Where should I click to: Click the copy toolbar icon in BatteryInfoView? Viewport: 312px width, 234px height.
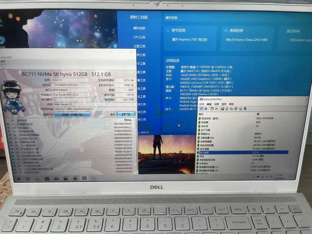pyautogui.click(x=231, y=109)
